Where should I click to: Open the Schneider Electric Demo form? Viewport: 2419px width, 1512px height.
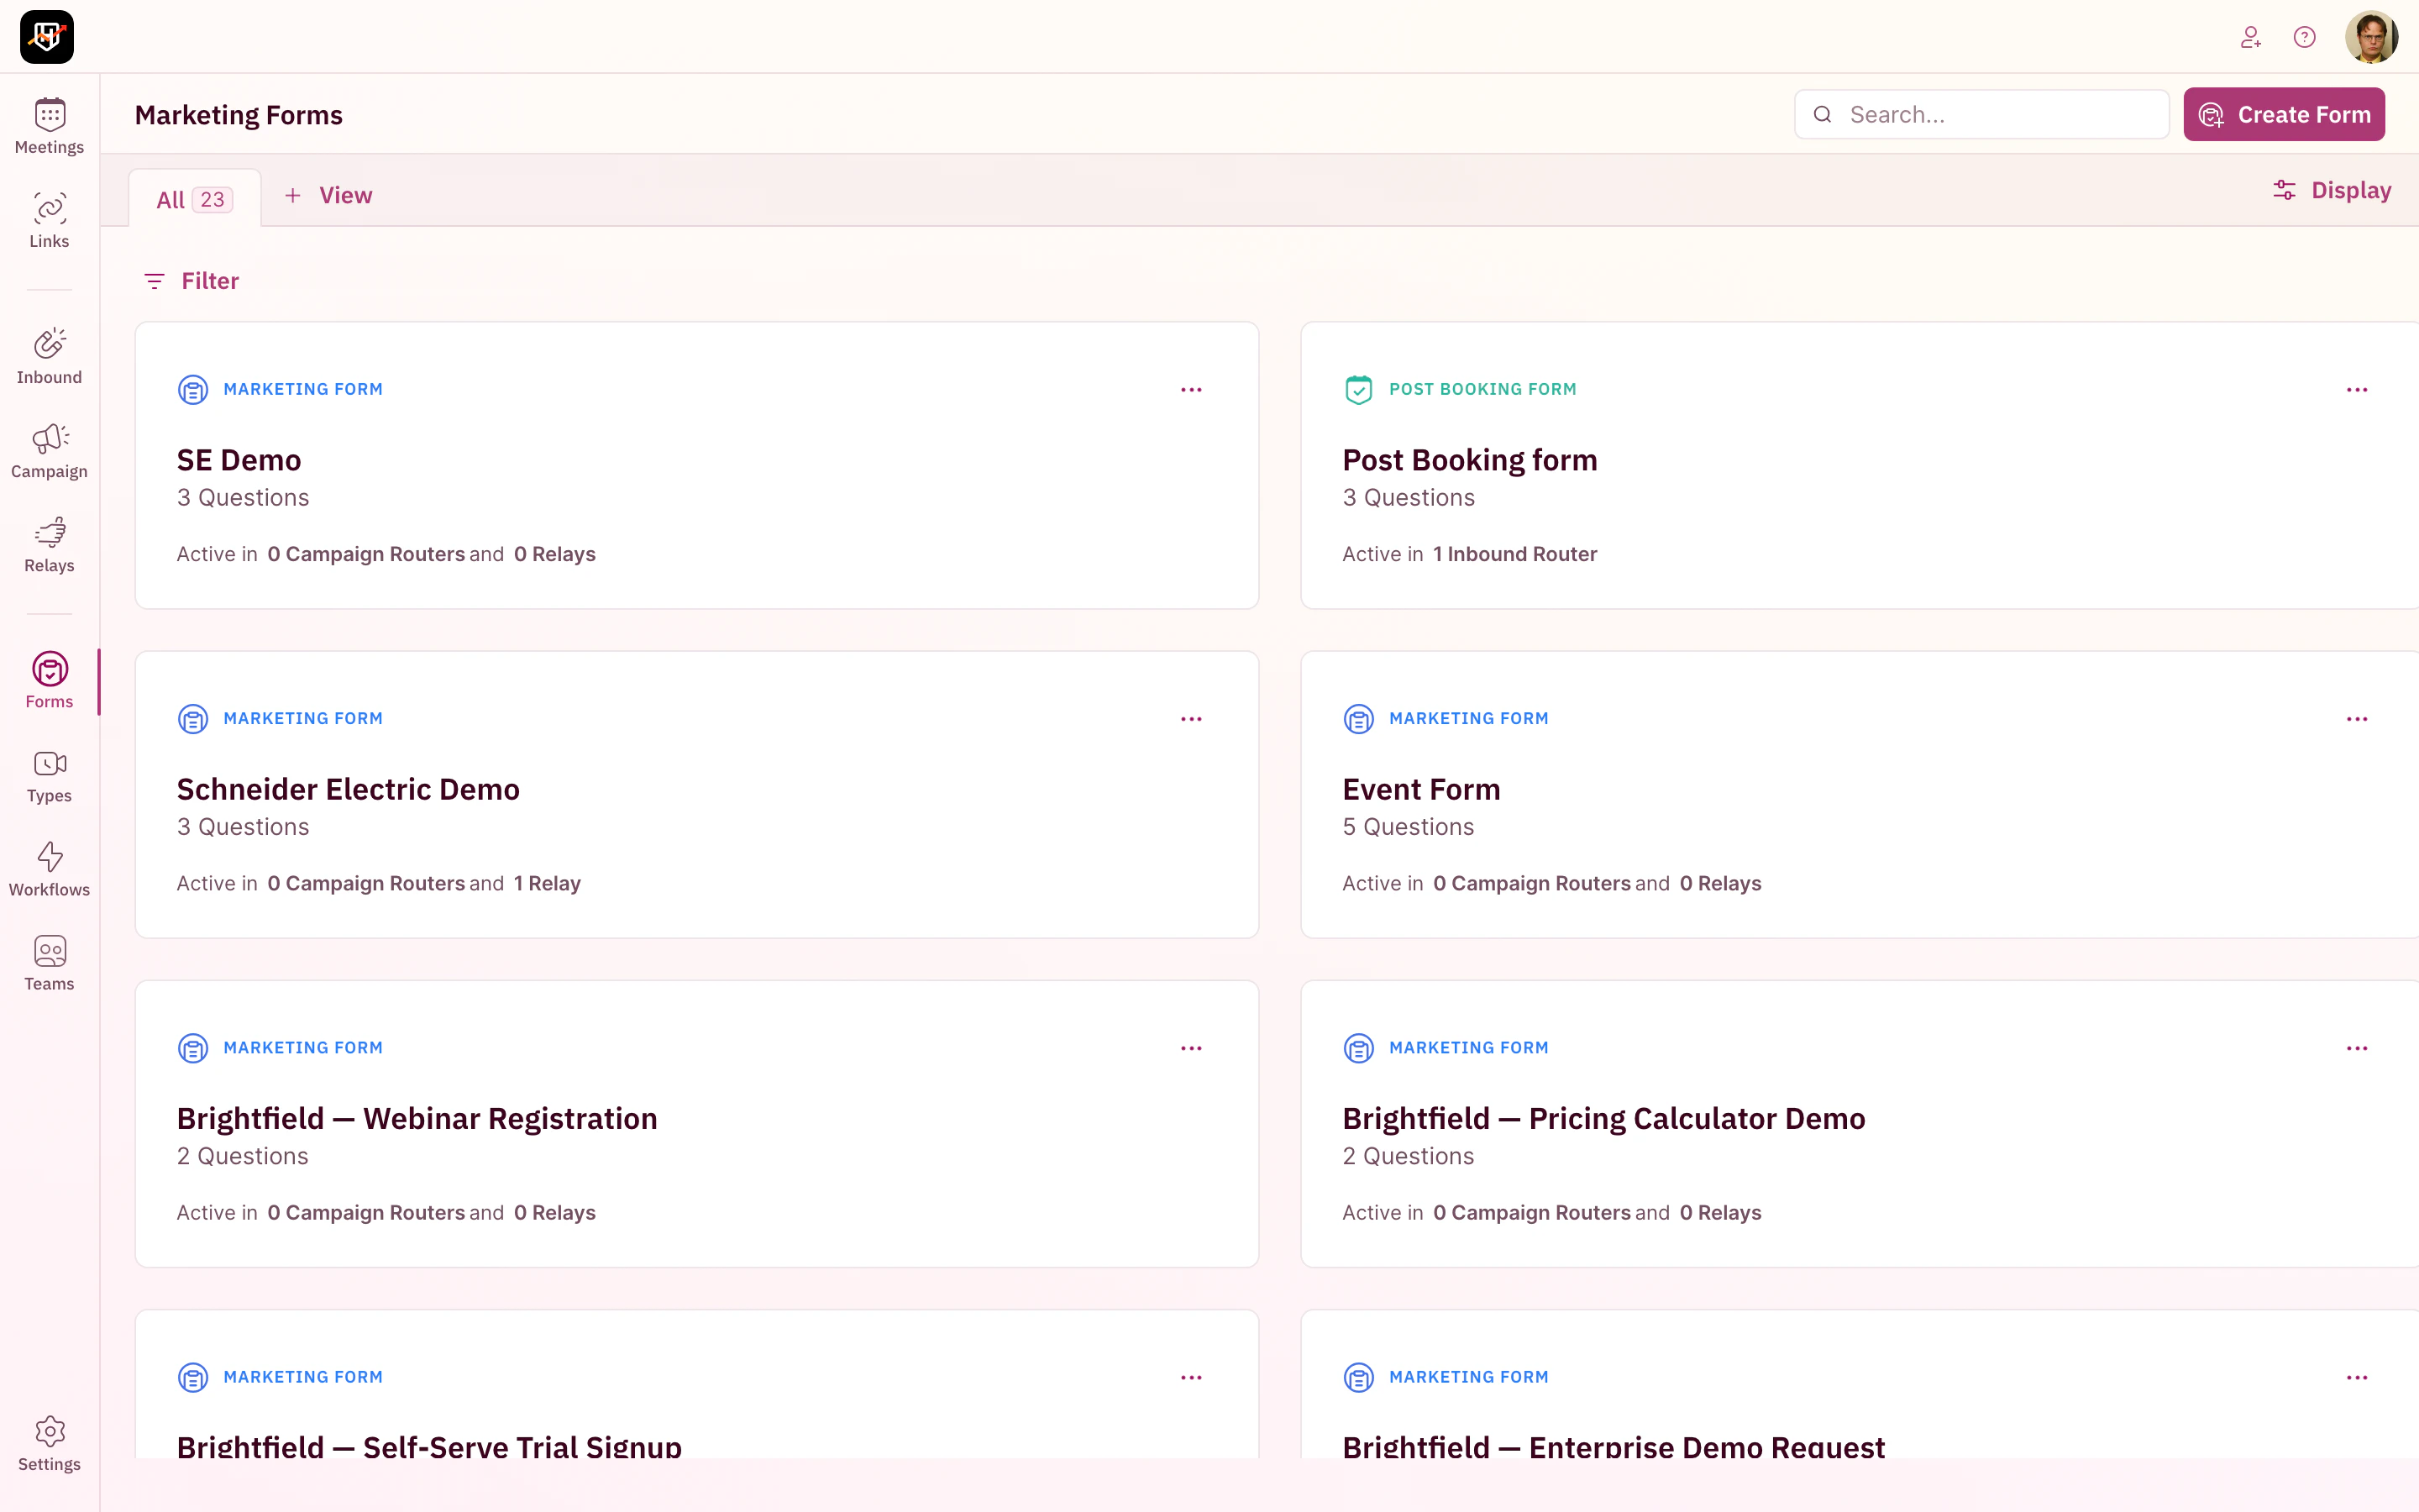(x=348, y=789)
